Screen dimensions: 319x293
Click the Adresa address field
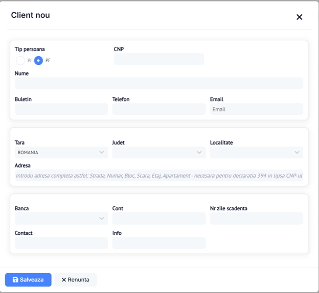click(158, 176)
